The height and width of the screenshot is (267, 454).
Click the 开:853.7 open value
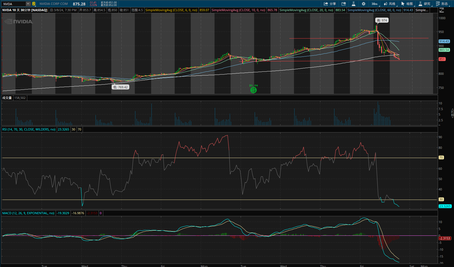(85, 10)
